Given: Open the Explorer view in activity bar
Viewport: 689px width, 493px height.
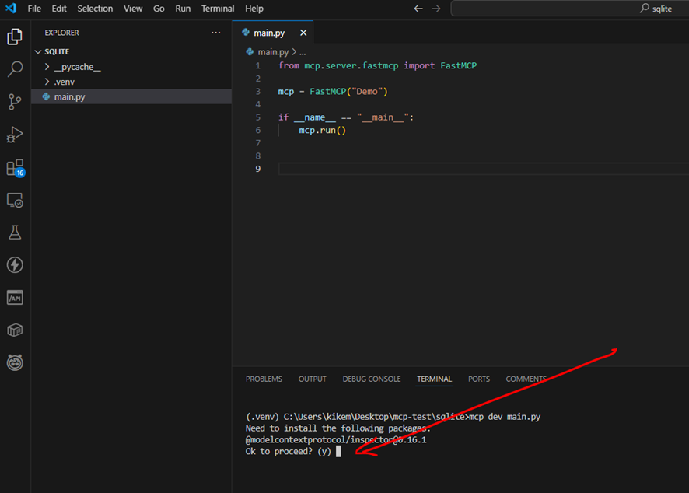Looking at the screenshot, I should pos(15,37).
